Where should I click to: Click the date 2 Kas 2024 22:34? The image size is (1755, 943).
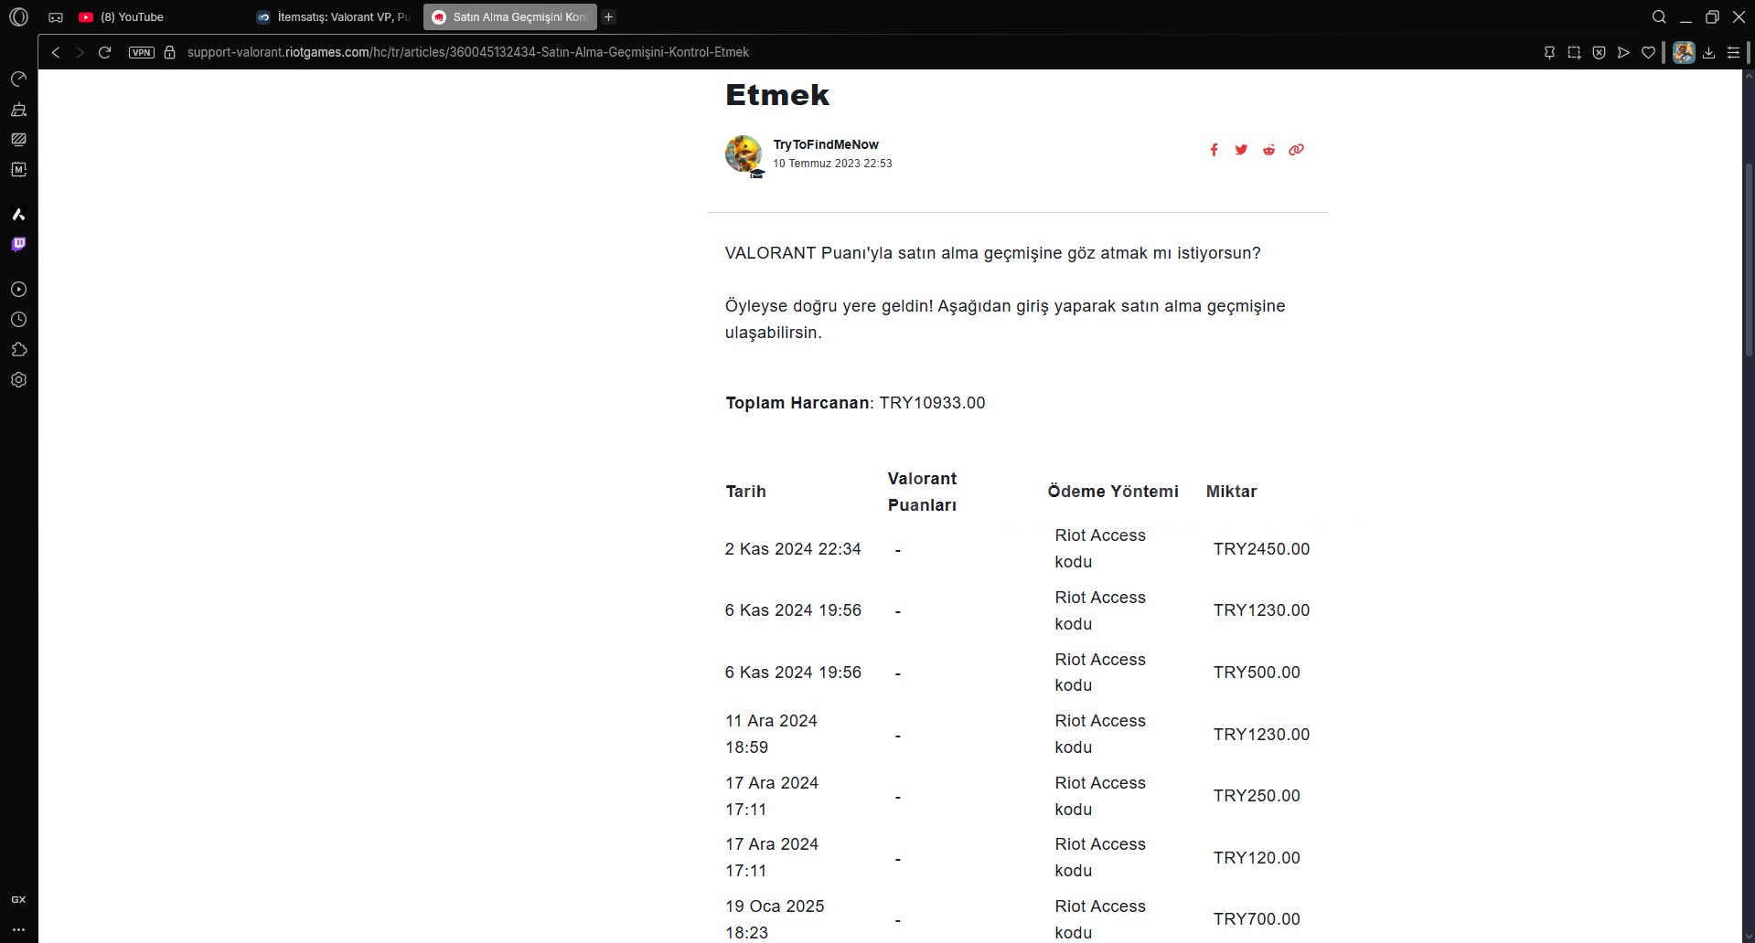[793, 549]
